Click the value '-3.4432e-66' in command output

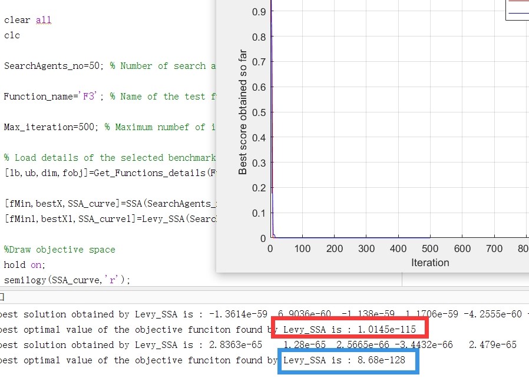click(424, 344)
